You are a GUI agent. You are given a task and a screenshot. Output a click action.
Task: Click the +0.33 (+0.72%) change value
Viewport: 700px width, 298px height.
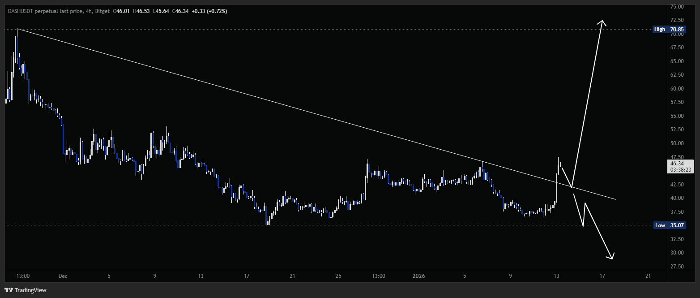coord(209,11)
